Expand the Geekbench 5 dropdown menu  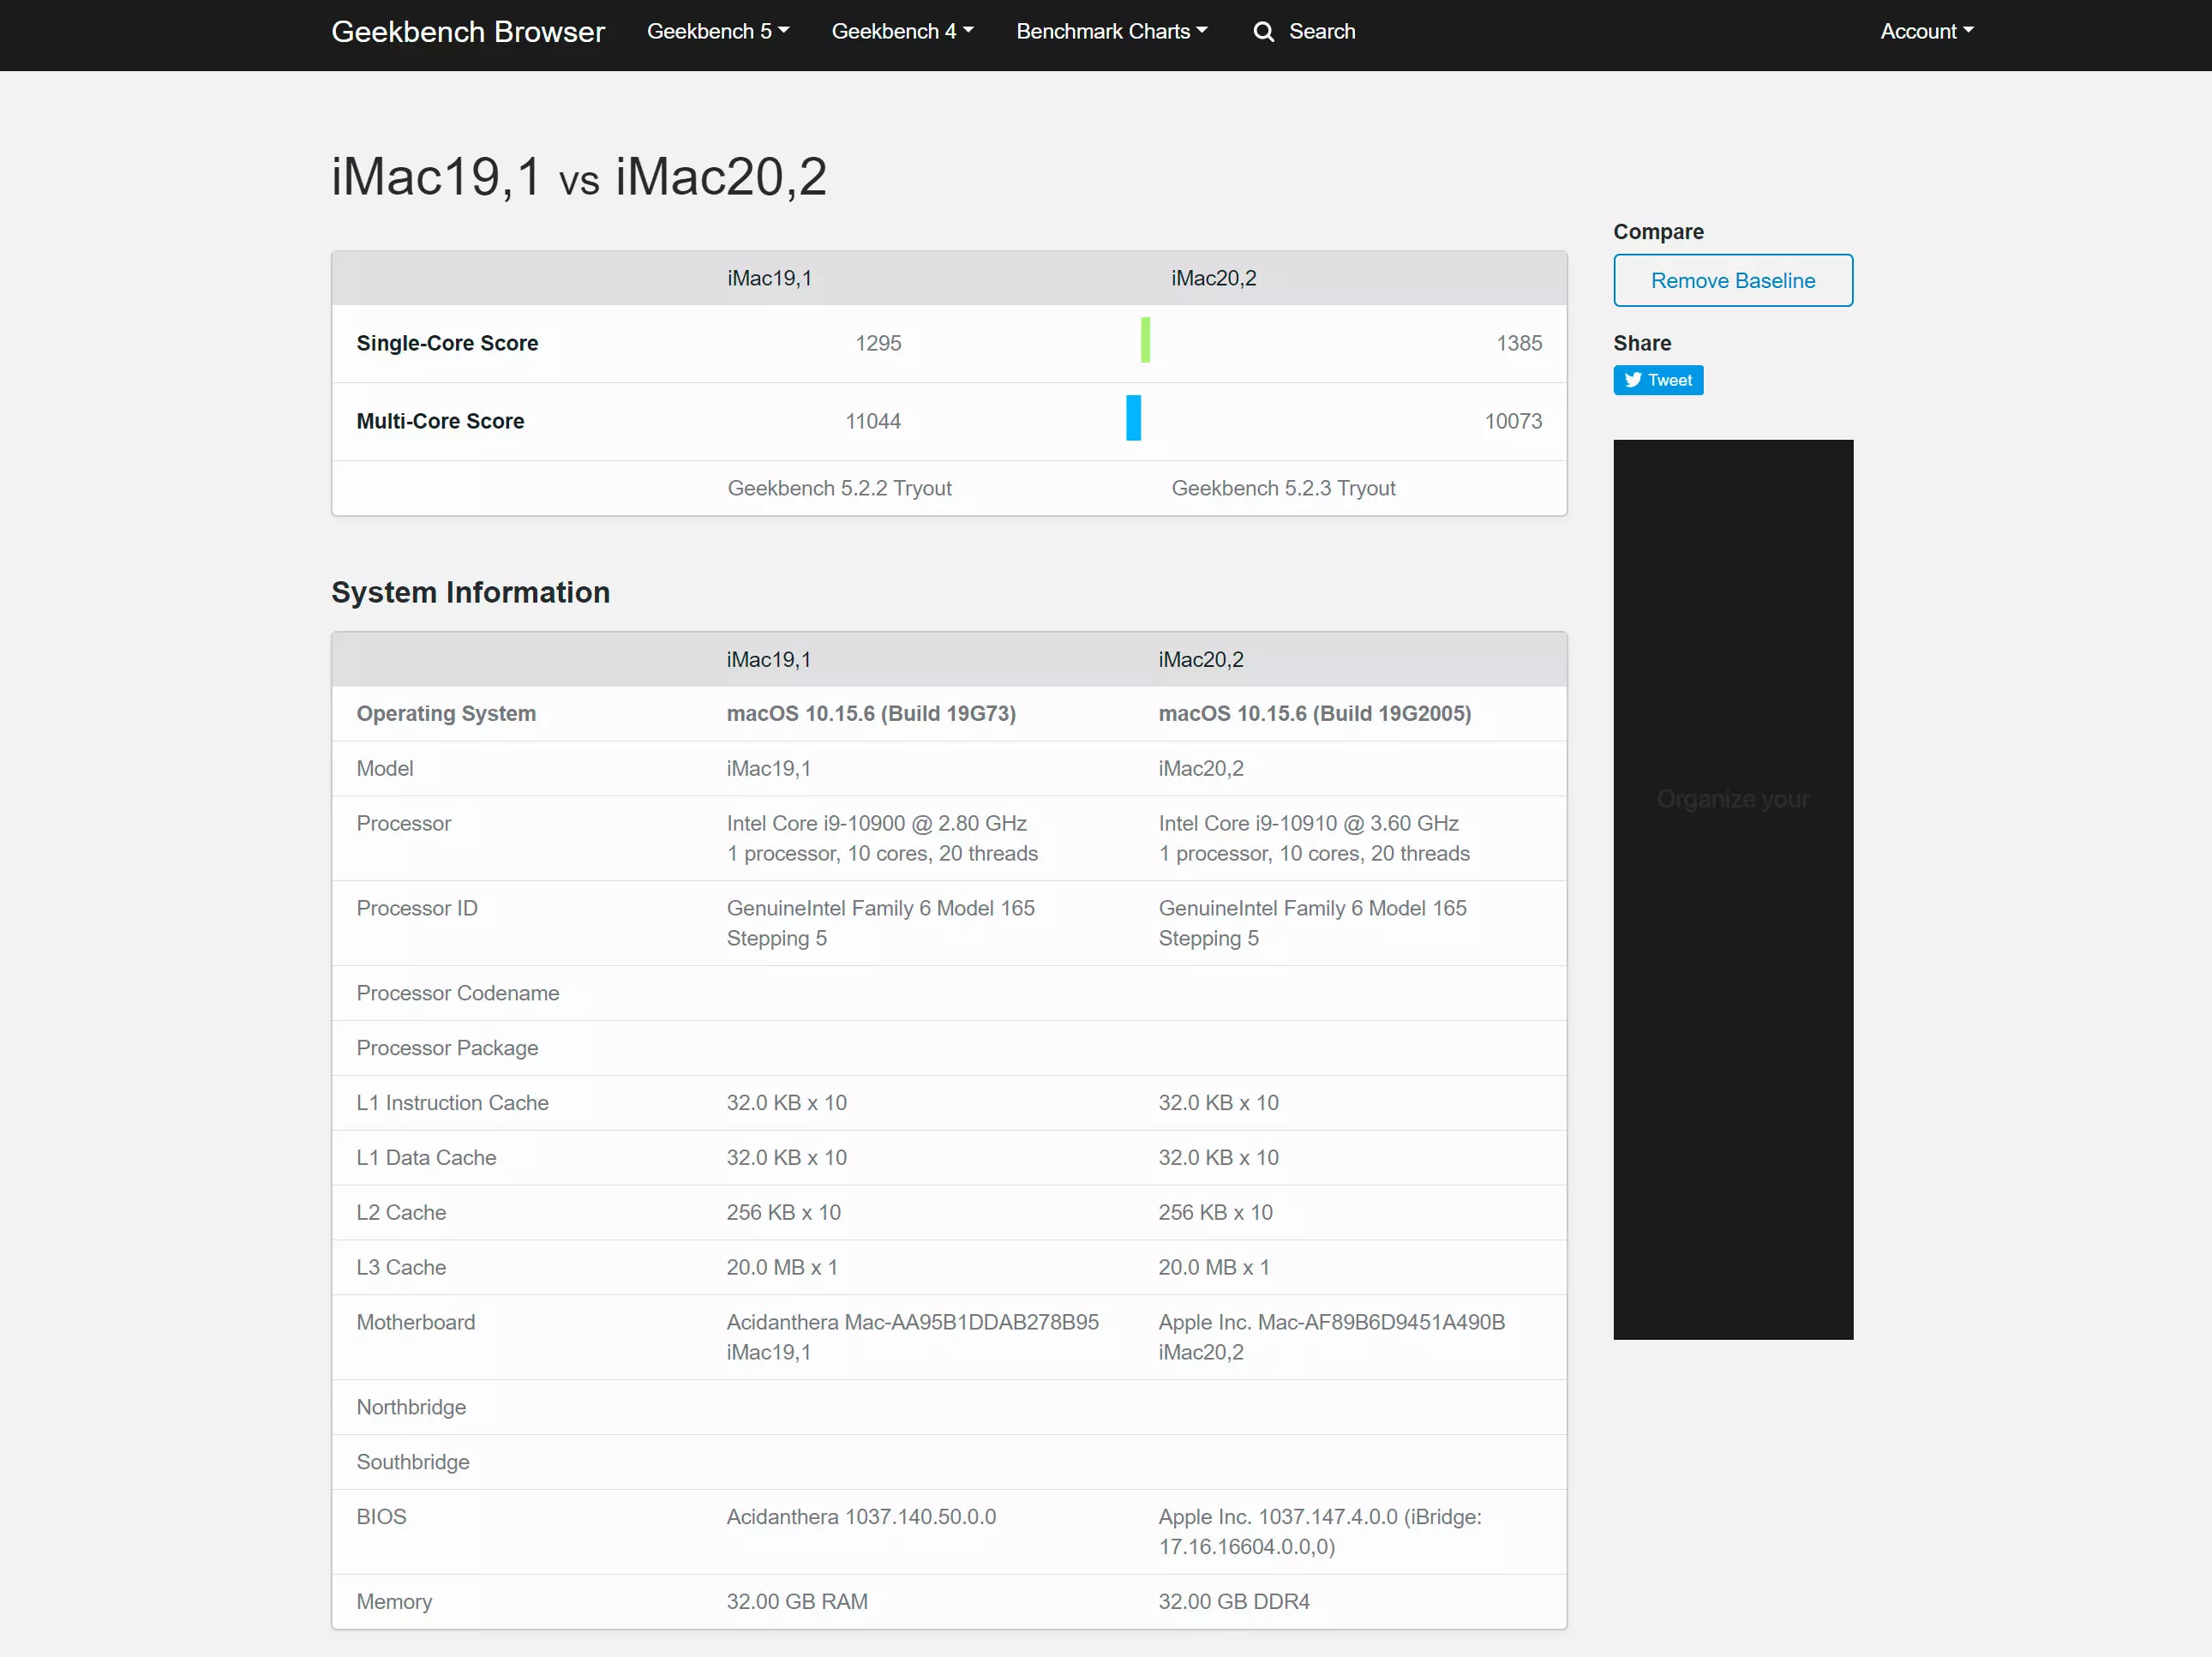point(718,31)
